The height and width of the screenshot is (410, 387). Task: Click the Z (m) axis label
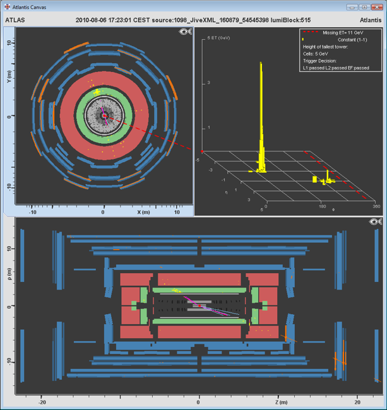tap(282, 402)
